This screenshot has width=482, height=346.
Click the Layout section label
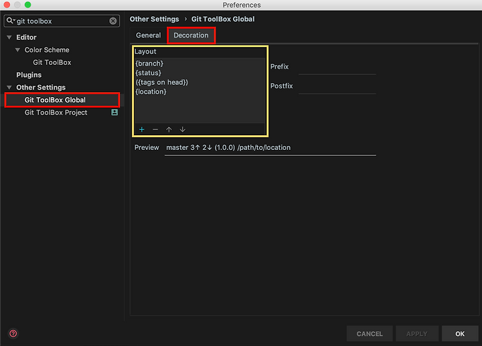145,52
